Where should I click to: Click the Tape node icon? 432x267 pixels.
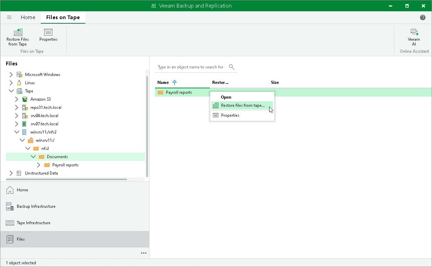pyautogui.click(x=20, y=91)
